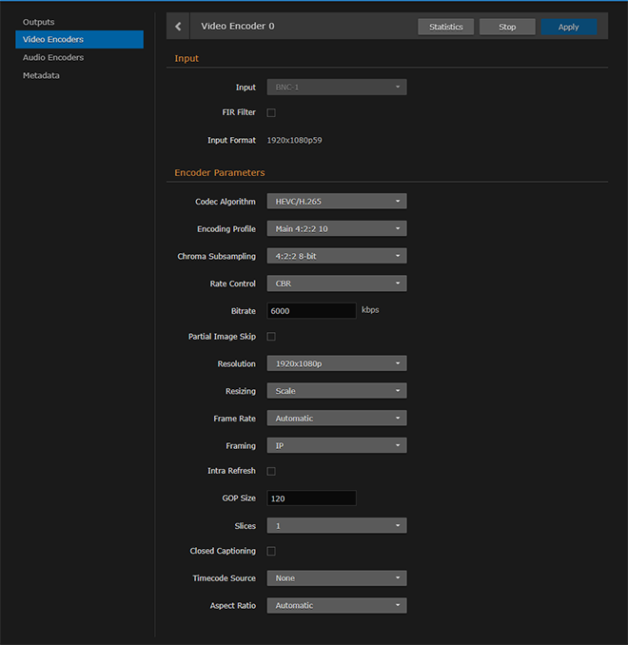628x645 pixels.
Task: Stop the video encoder
Action: pyautogui.click(x=507, y=27)
